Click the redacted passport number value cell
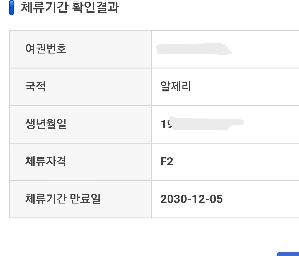Image resolution: width=299 pixels, height=256 pixels. (193, 48)
